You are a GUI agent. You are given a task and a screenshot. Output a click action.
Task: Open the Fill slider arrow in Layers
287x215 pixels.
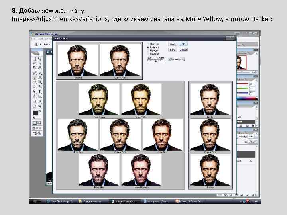pyautogui.click(x=256, y=142)
